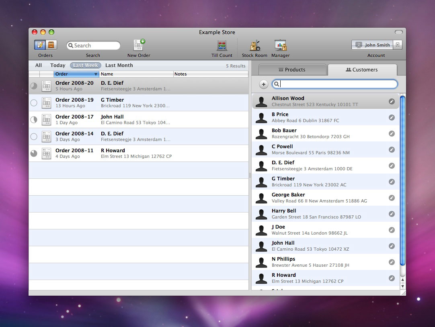435x327 pixels.
Task: Click the order sheet icon for Order 2008-20
Action: [46, 86]
